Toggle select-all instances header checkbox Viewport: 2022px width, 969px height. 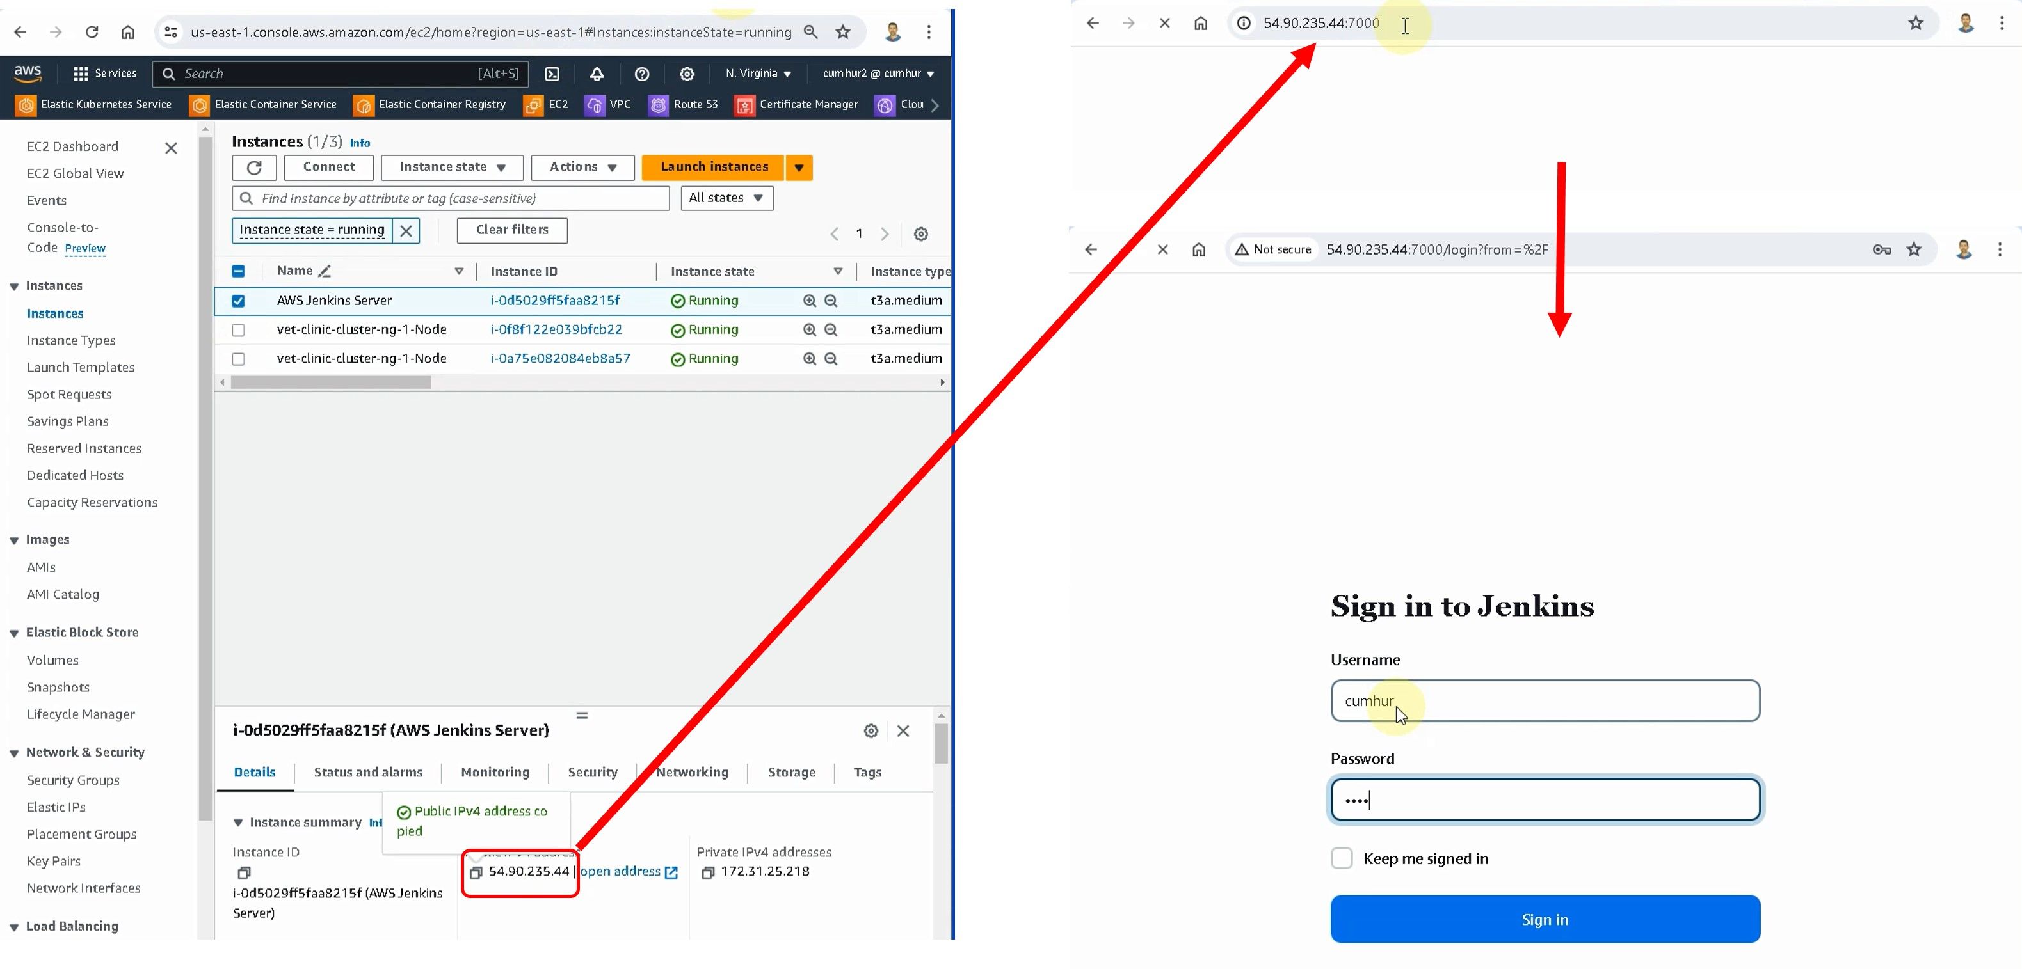click(x=238, y=271)
